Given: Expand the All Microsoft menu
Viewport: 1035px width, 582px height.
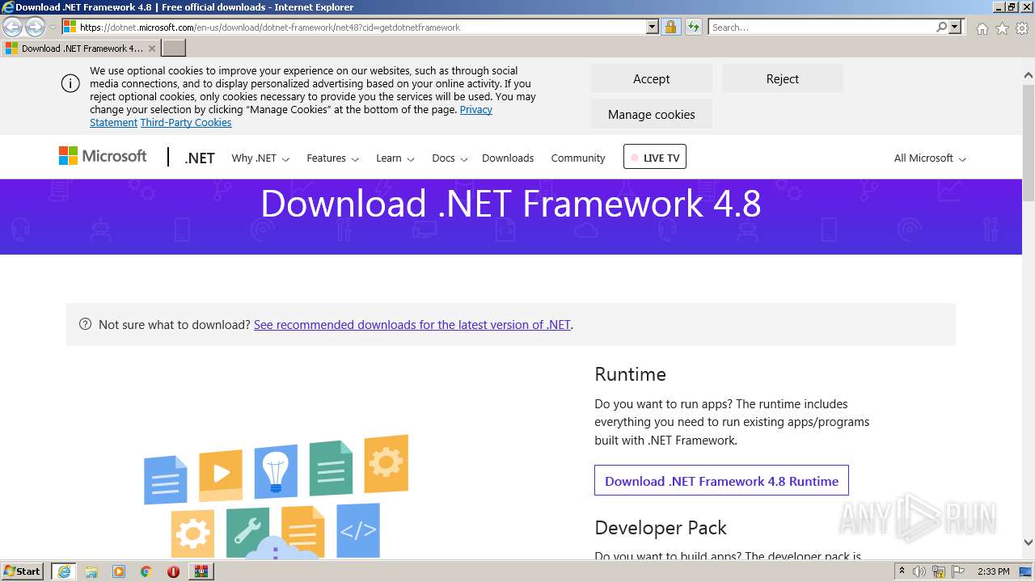Looking at the screenshot, I should click(930, 158).
